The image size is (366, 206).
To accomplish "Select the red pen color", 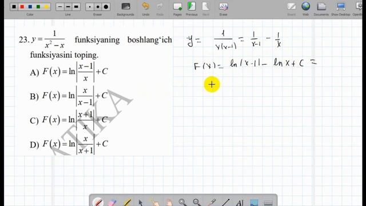I will click(22, 7).
